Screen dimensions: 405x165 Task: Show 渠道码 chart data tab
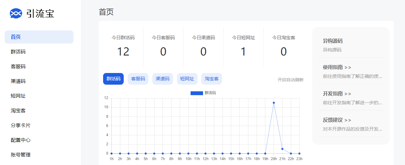click(162, 79)
